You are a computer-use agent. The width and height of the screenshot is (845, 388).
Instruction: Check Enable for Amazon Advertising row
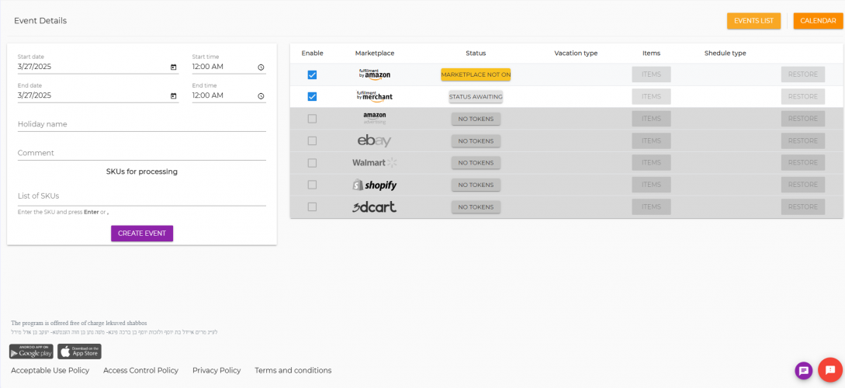point(312,119)
